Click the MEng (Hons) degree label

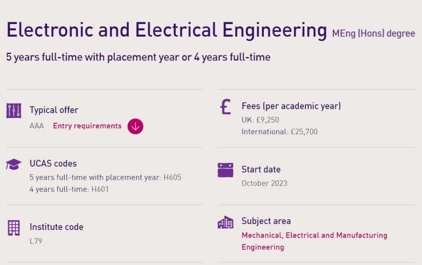[373, 33]
